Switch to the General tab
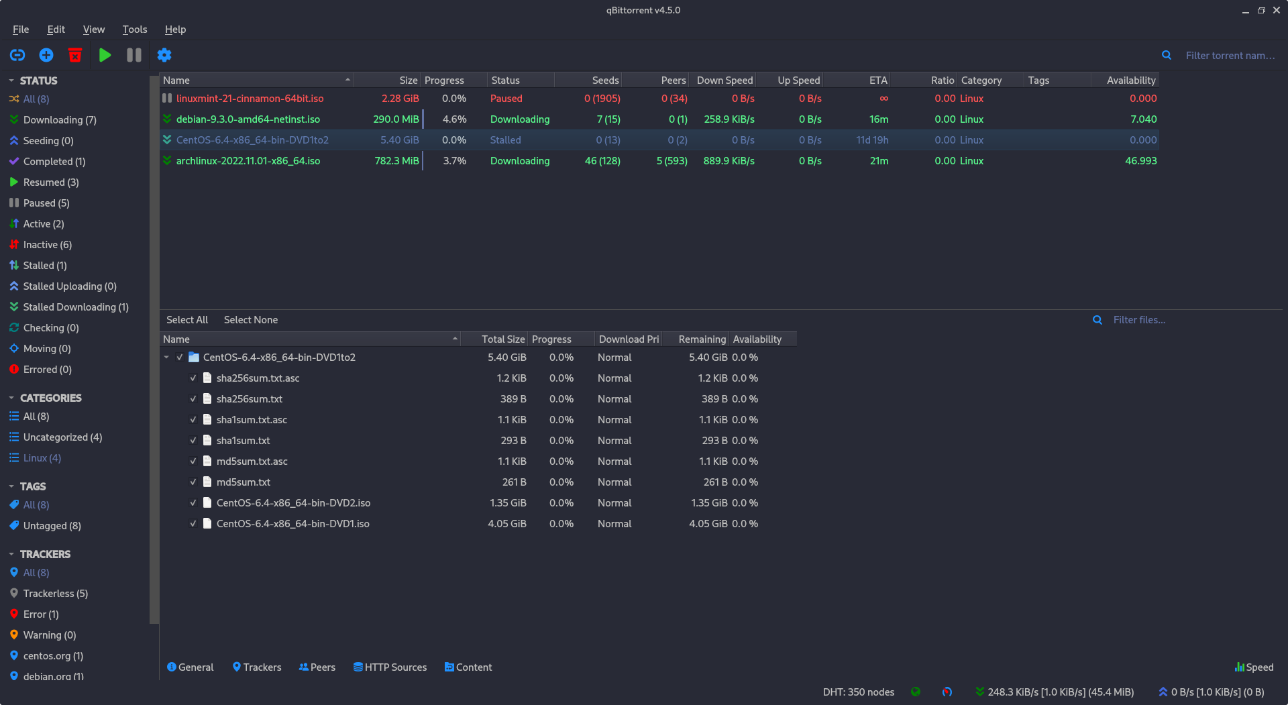Screen dimensions: 1288x705 pyautogui.click(x=190, y=667)
